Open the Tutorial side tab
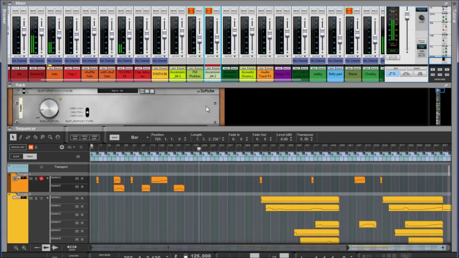The width and height of the screenshot is (459, 258). pos(455,16)
